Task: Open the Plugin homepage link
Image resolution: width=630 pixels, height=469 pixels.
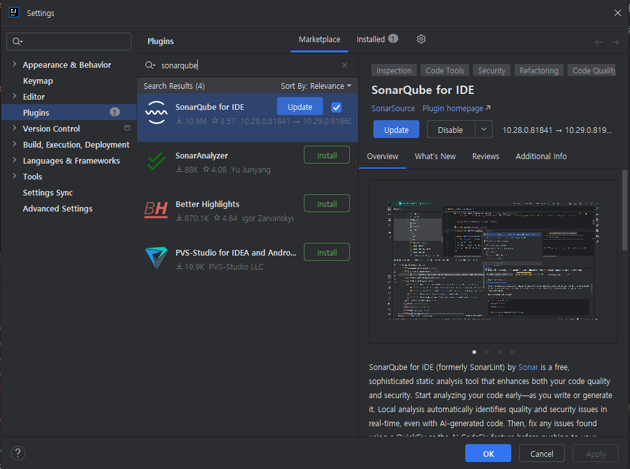Action: (456, 109)
